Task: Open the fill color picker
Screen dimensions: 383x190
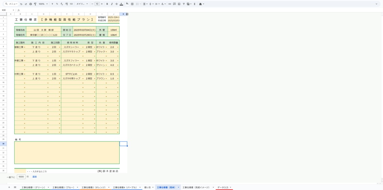Action: (x=127, y=4)
